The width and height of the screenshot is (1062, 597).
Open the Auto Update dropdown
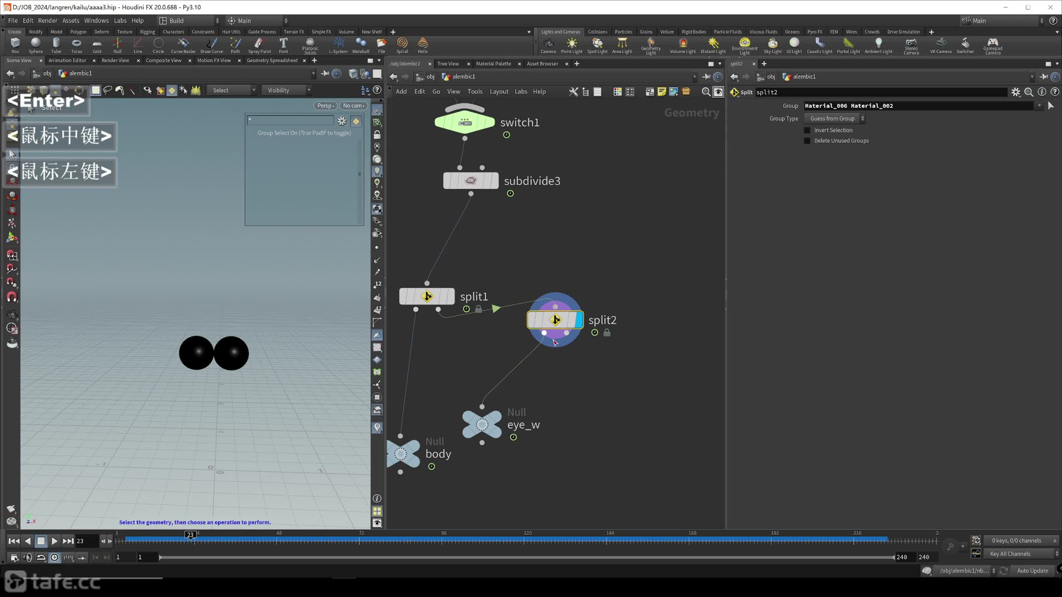click(1033, 571)
